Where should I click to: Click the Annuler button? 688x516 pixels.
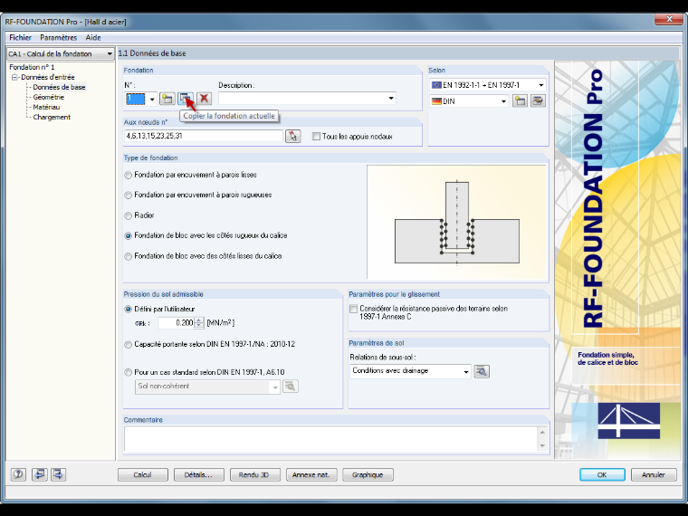point(654,474)
